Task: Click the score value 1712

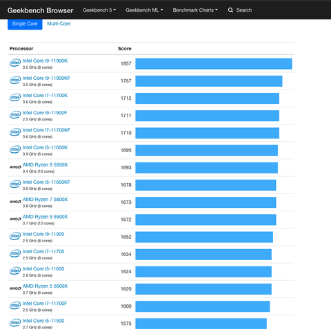Action: (x=126, y=98)
